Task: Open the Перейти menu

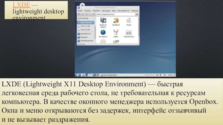Action: point(96,11)
